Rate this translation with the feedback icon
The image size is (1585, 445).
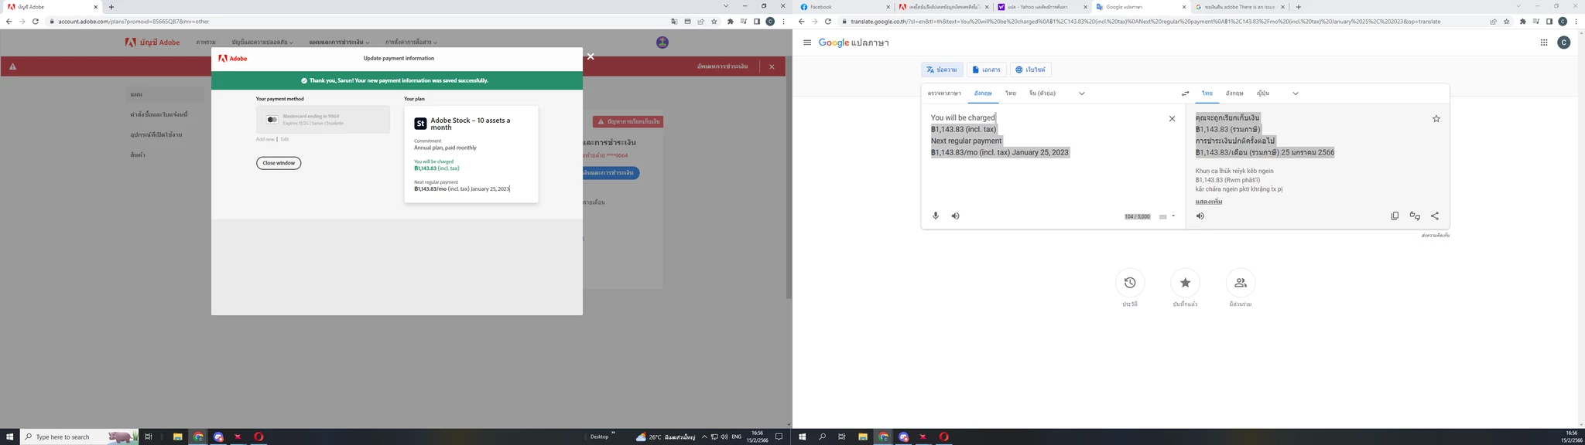click(1415, 216)
